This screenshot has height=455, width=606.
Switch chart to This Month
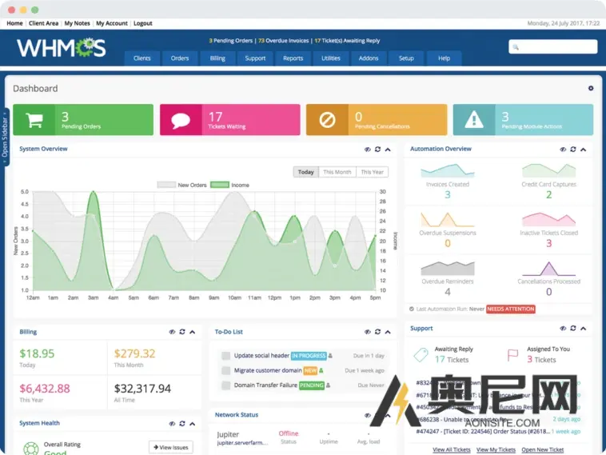point(337,172)
